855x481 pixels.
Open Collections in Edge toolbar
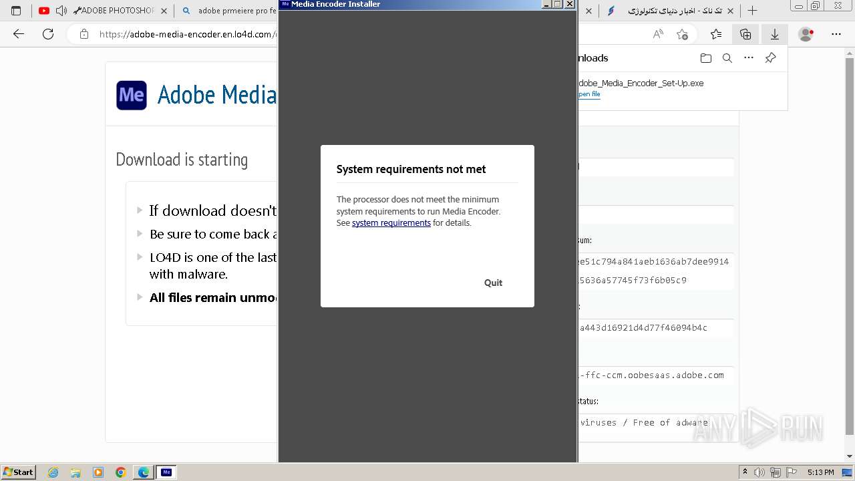(x=745, y=34)
